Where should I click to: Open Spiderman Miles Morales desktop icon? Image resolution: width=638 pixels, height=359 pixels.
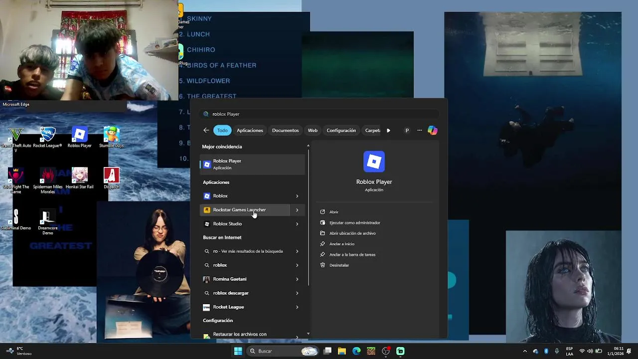(x=47, y=180)
